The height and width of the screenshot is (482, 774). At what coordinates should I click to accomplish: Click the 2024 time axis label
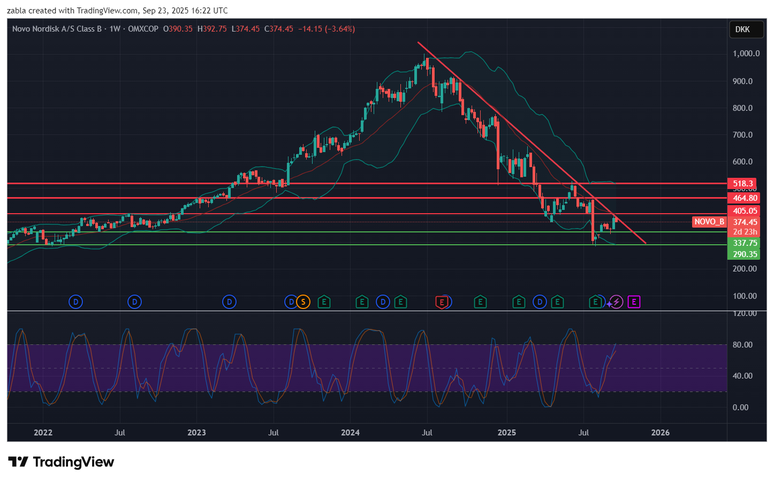350,433
